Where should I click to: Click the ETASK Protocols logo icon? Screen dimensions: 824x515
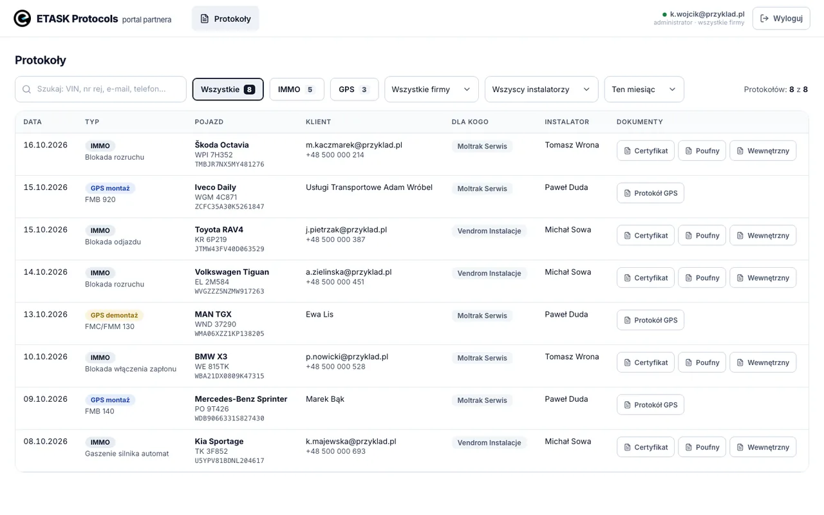23,19
